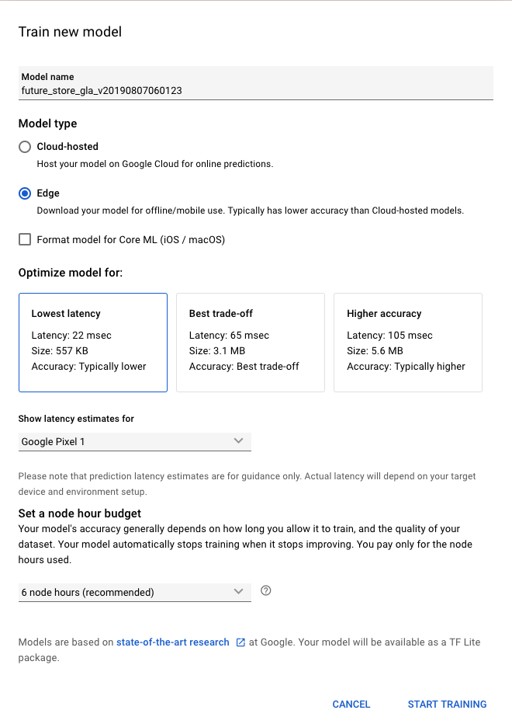This screenshot has height=724, width=512.
Task: Enable the Core ML format checkbox
Action: coord(25,240)
